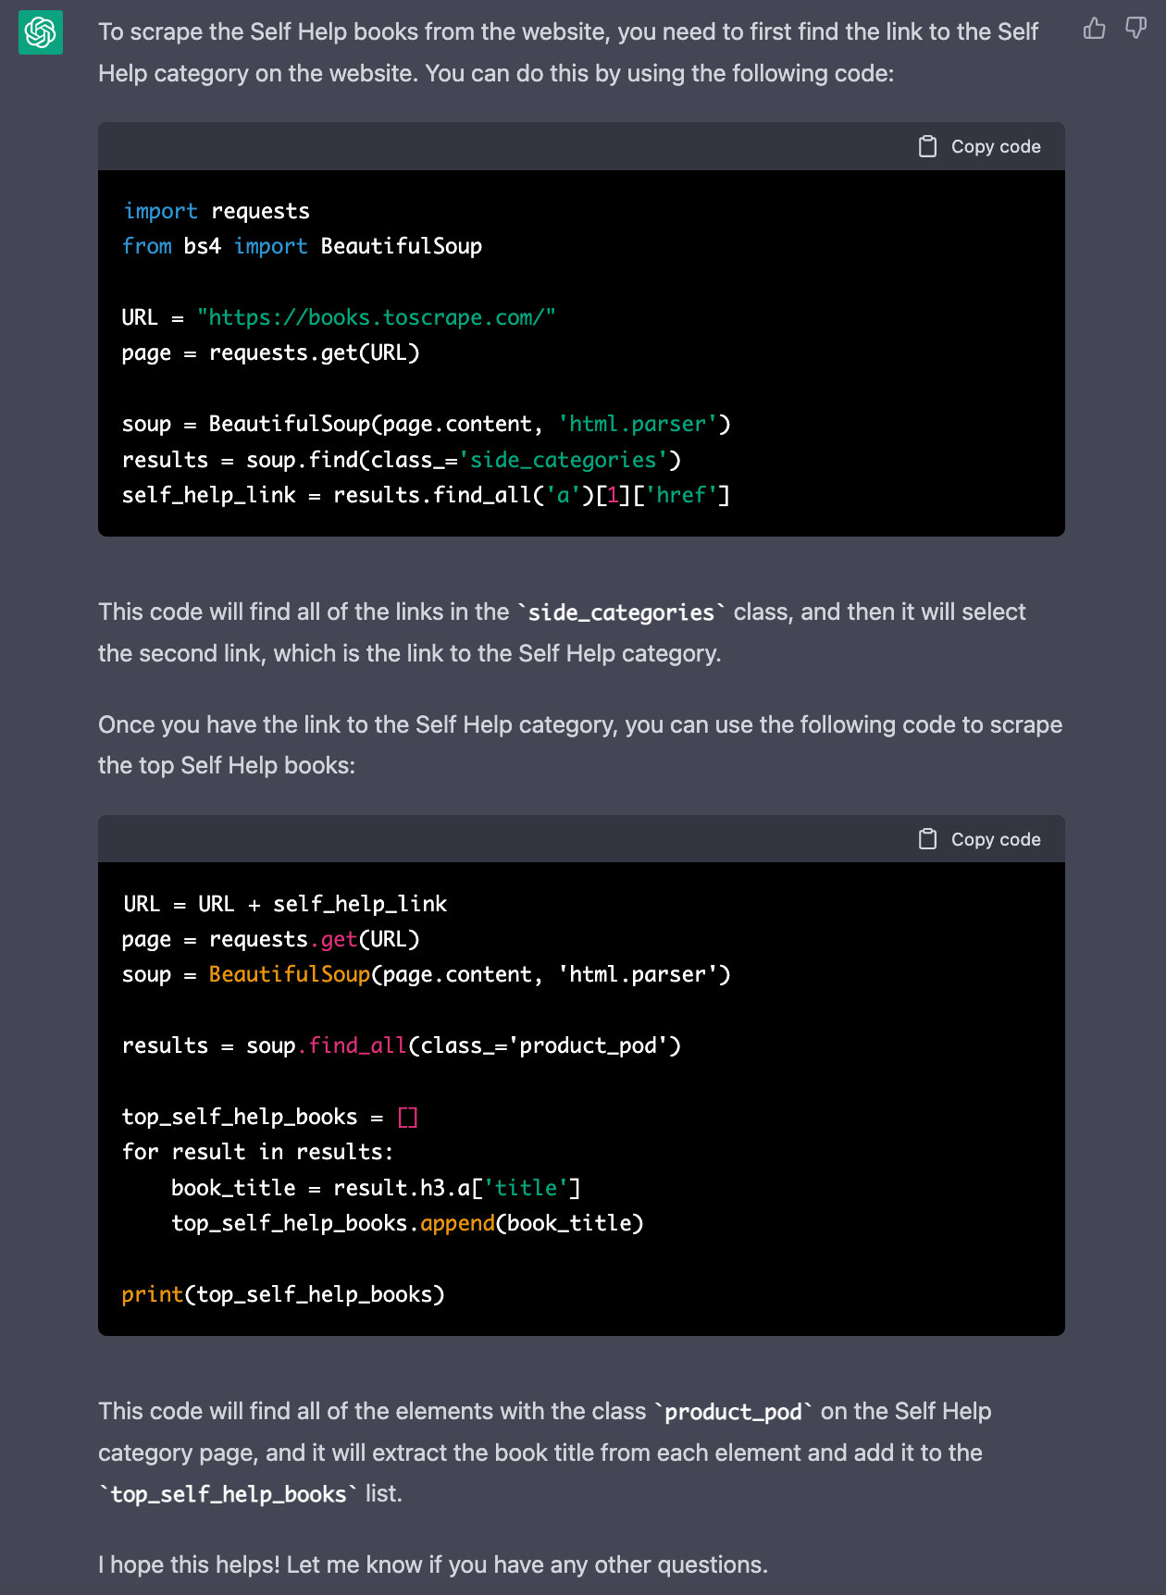The width and height of the screenshot is (1166, 1595).
Task: Click 'Copy code' text on first code block
Action: coord(996,146)
